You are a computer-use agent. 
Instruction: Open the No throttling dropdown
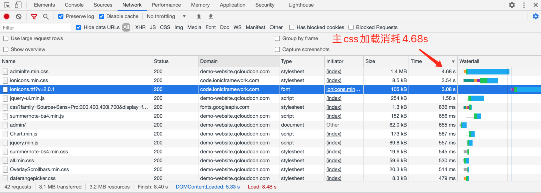point(166,16)
